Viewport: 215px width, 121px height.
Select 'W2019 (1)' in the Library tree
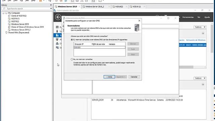15,18
